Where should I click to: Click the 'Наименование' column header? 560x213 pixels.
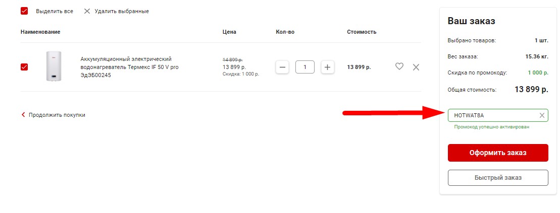pyautogui.click(x=40, y=32)
